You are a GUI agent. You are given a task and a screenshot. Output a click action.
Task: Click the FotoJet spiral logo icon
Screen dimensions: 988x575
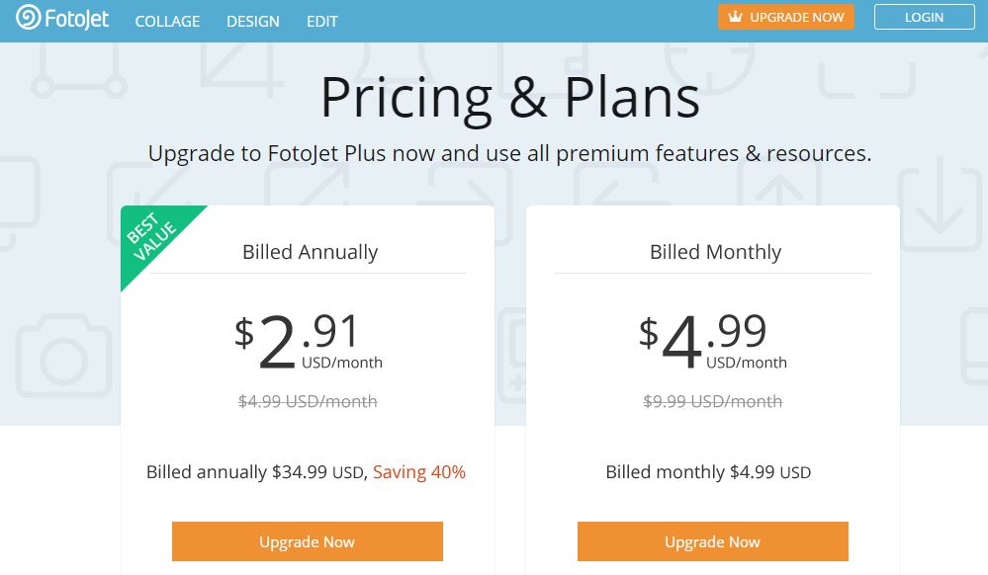pyautogui.click(x=28, y=17)
